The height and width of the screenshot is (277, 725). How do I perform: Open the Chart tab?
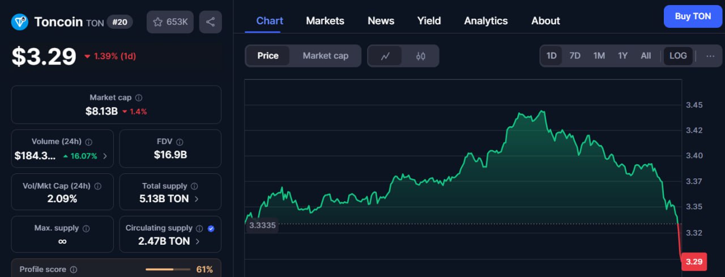coord(270,21)
